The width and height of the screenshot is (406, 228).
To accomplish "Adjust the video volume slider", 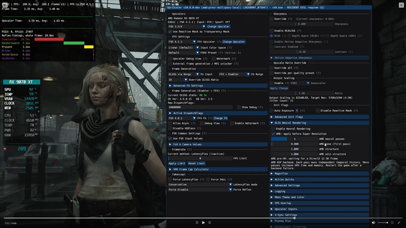I will tap(383, 222).
